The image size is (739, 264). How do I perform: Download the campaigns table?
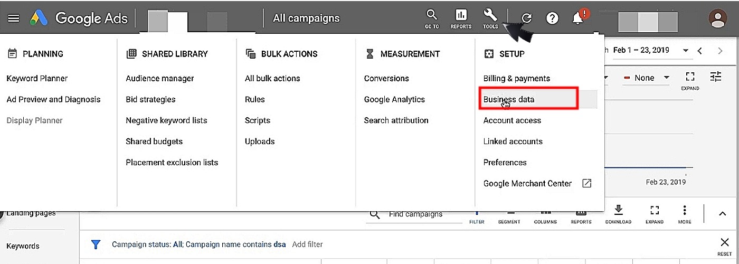(x=618, y=213)
